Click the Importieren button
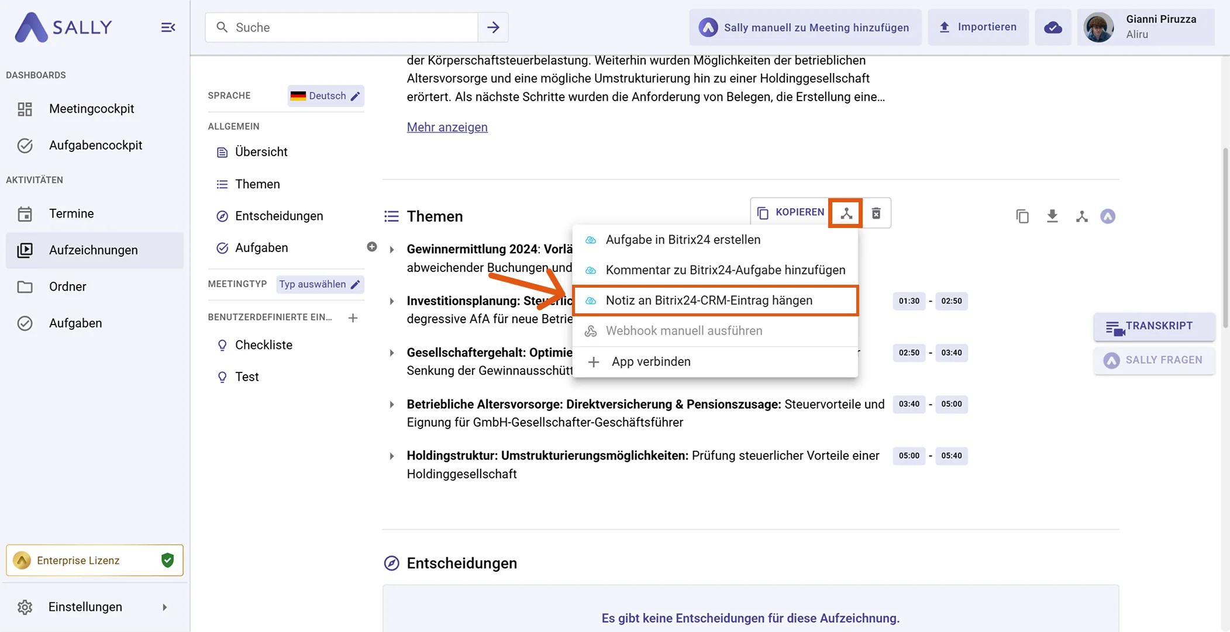The image size is (1230, 632). (x=978, y=27)
